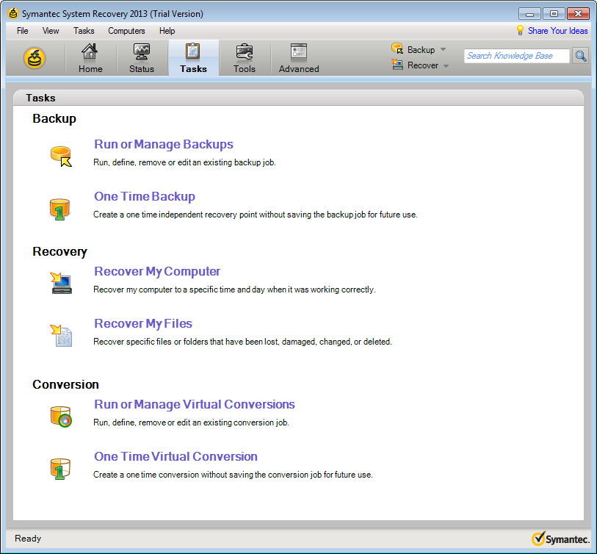Select the Tasks clipboard icon
This screenshot has width=597, height=554.
click(x=192, y=51)
